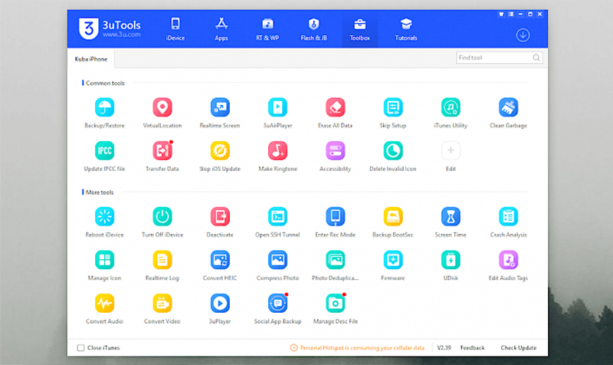Open Realtime Log tool
Image resolution: width=613 pixels, height=365 pixels.
coord(162,260)
